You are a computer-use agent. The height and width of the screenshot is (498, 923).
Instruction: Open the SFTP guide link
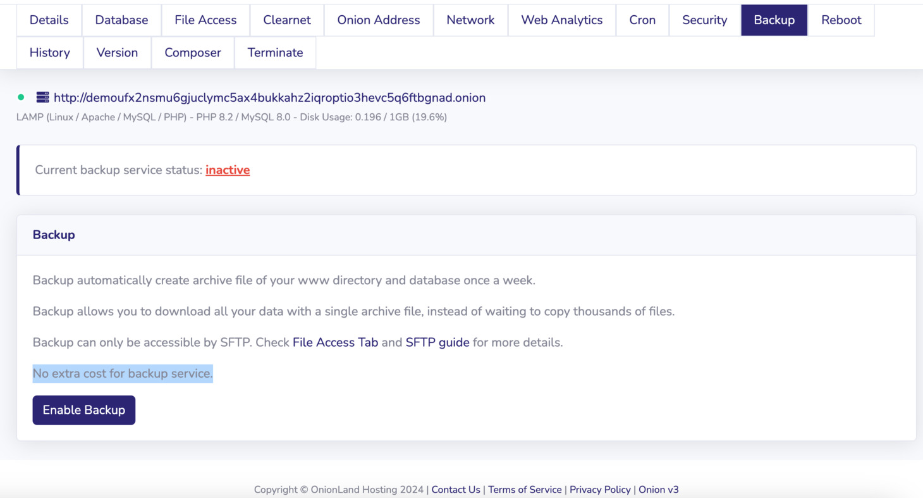(x=437, y=342)
